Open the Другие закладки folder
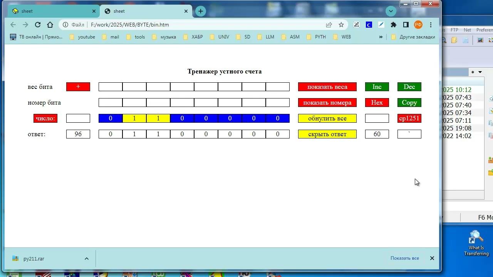Image resolution: width=493 pixels, height=277 pixels. coord(413,37)
